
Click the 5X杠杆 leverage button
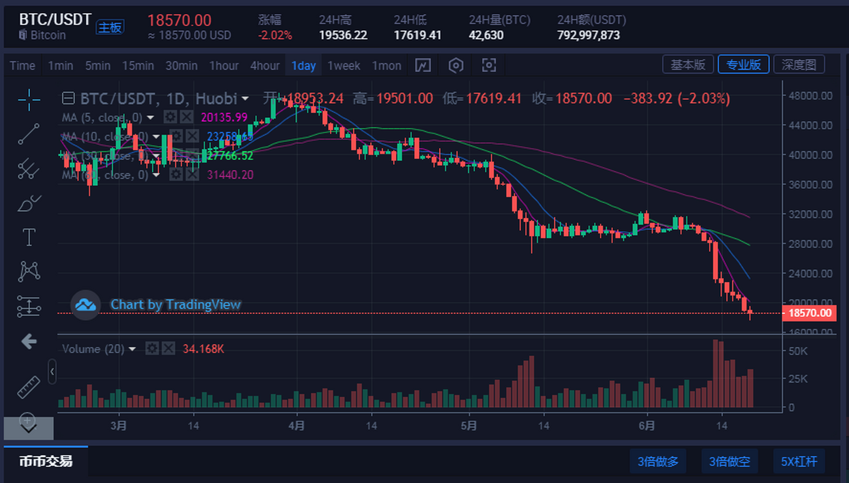tap(799, 461)
